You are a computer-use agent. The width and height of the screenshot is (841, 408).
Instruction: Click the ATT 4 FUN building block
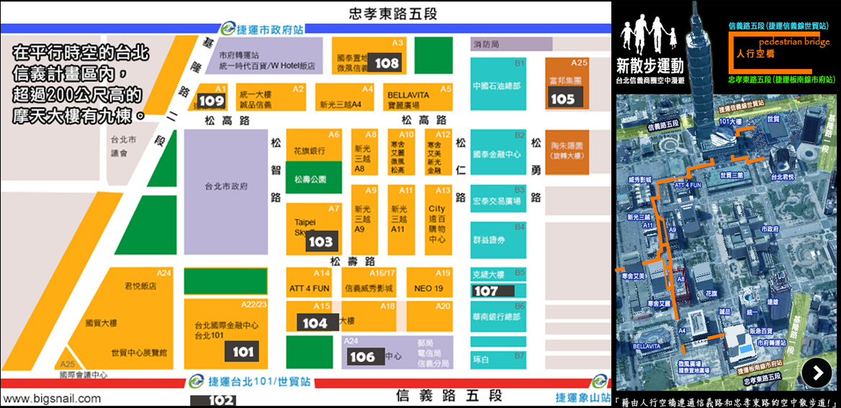(x=310, y=284)
